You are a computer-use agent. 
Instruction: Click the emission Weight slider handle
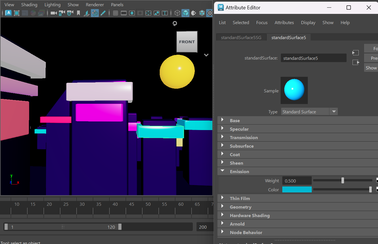pos(343,180)
